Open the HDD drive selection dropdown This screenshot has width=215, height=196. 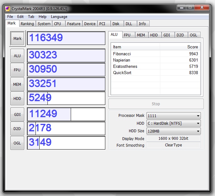pos(174,123)
